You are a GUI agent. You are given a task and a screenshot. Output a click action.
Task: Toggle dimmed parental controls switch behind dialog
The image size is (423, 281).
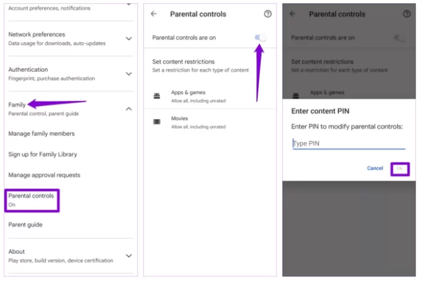(399, 38)
